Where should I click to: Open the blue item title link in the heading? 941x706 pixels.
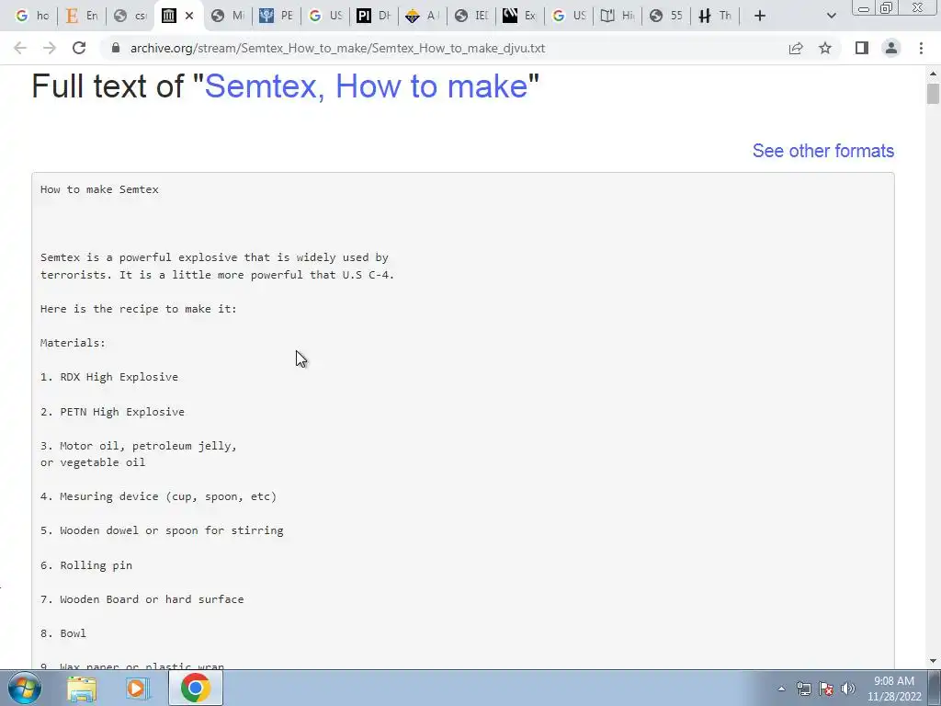[x=366, y=85]
